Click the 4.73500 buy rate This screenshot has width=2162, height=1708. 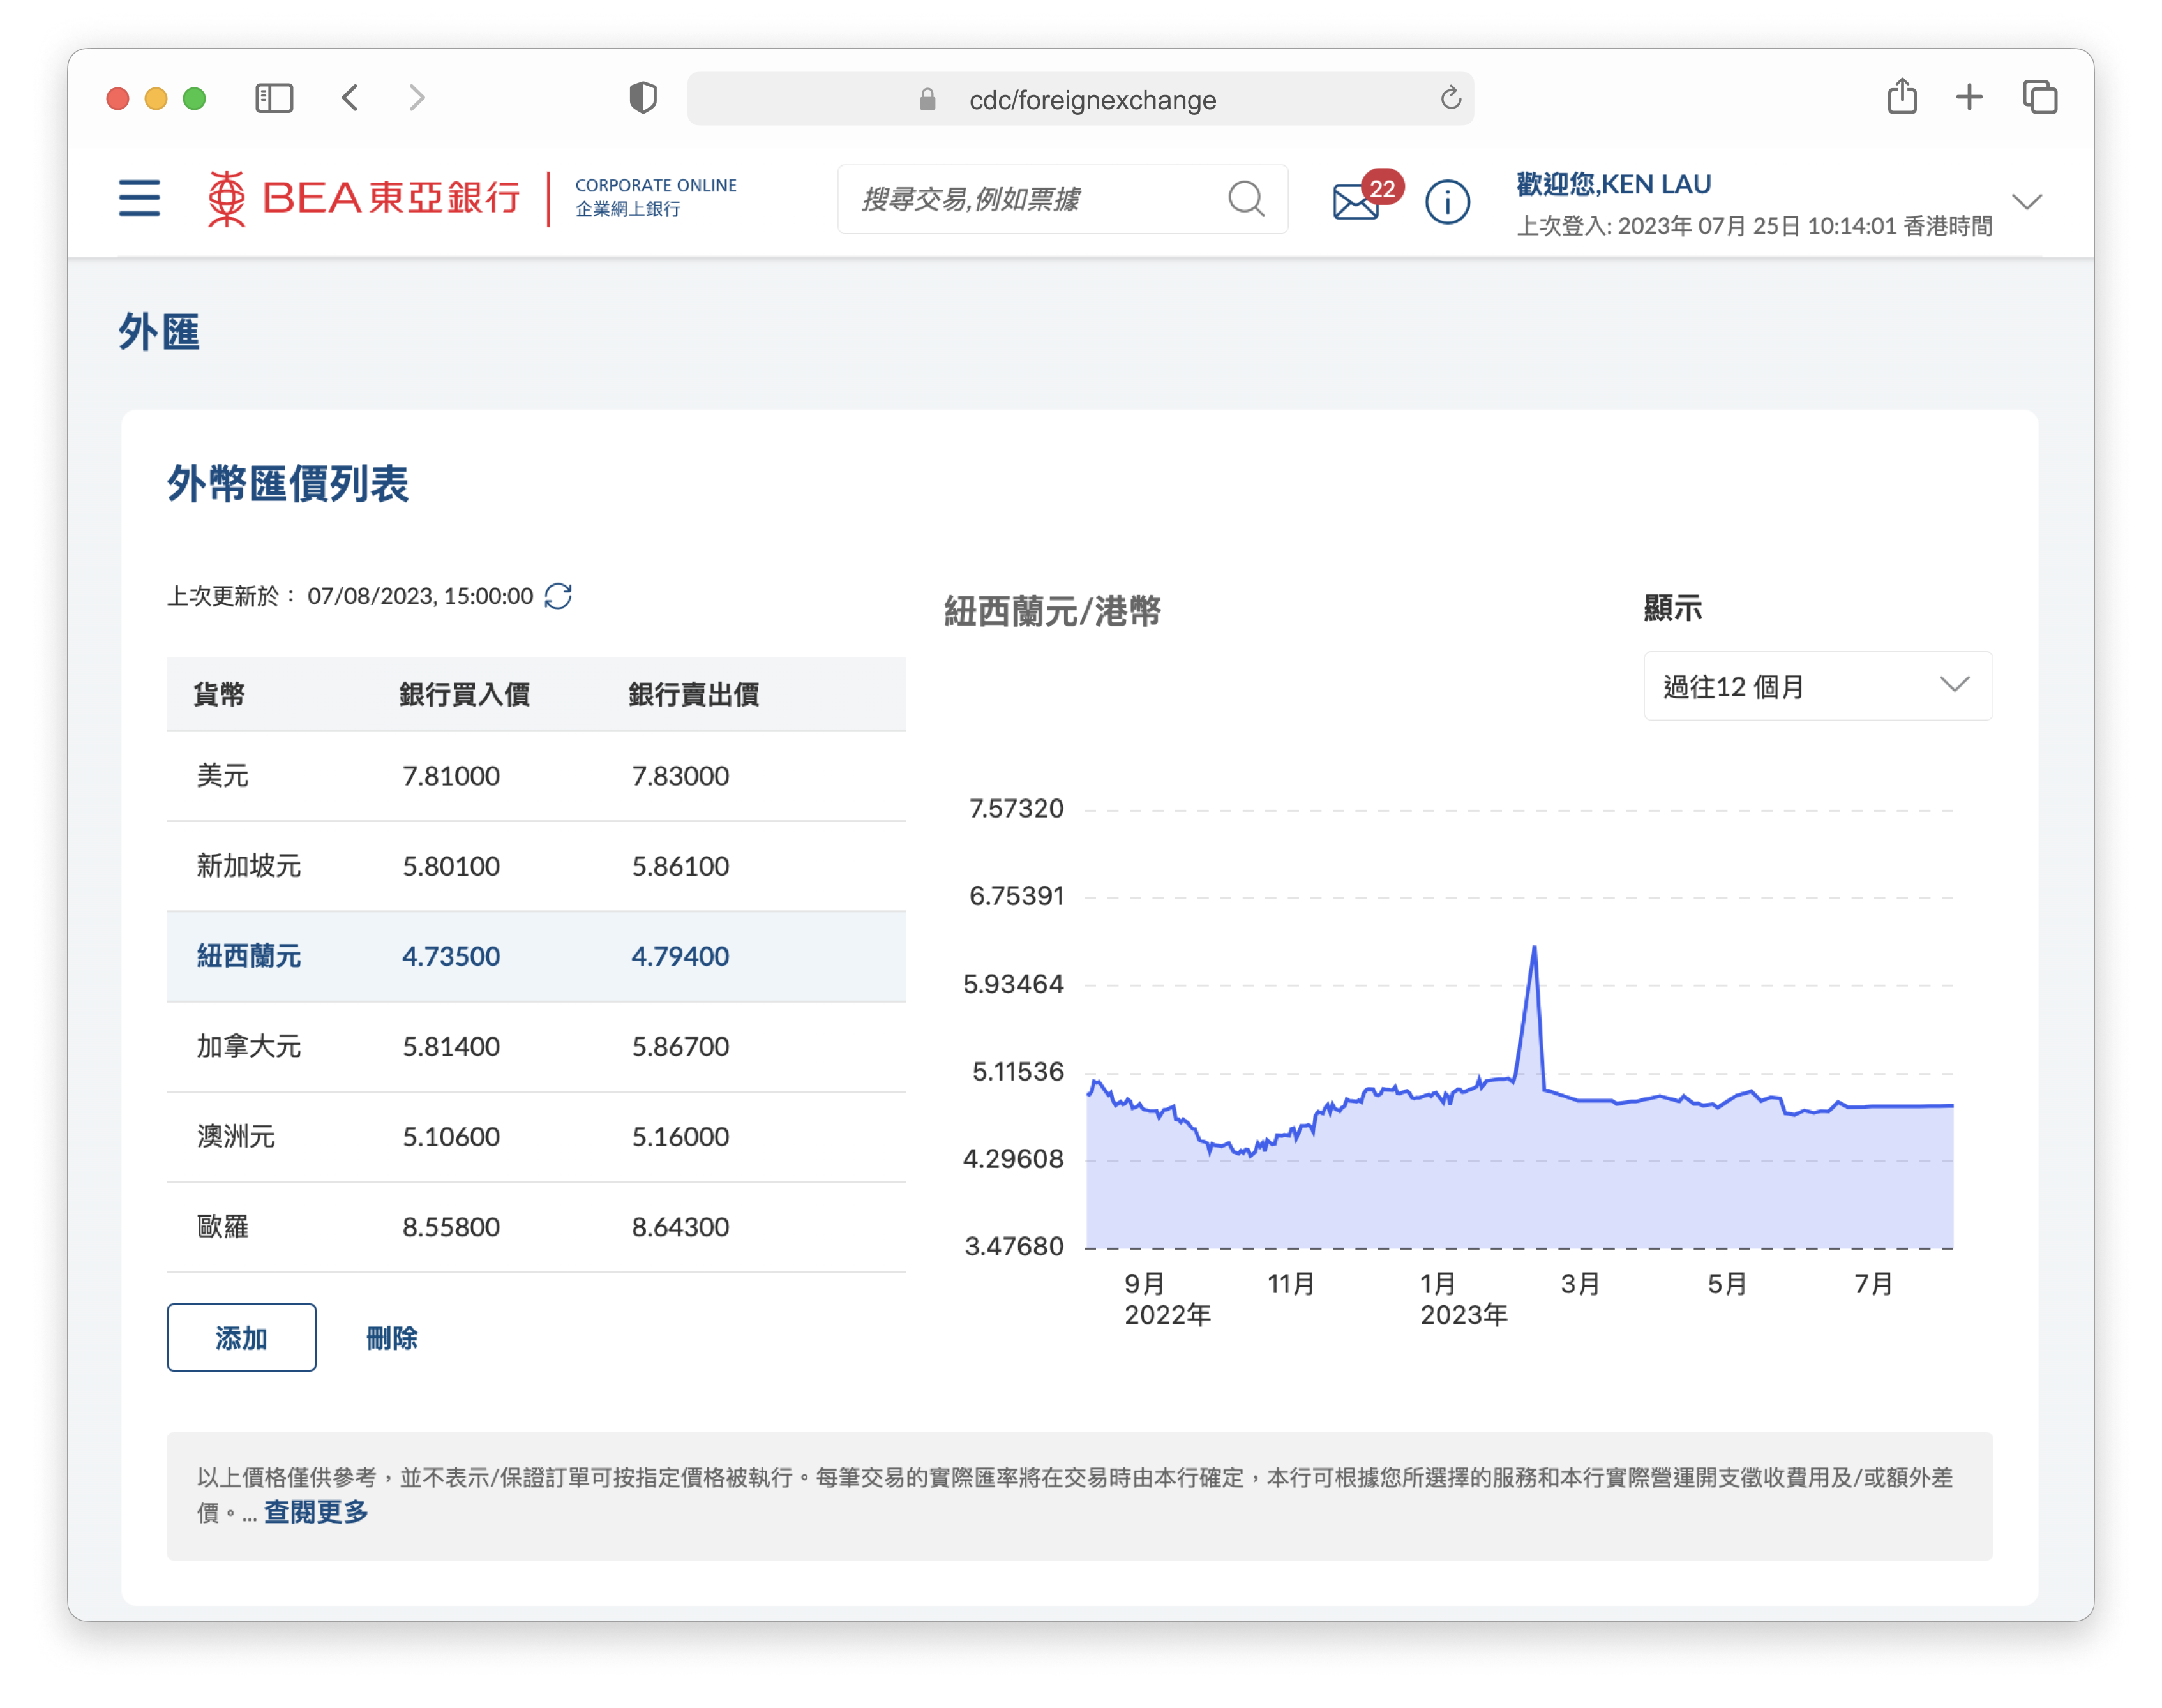(x=451, y=956)
